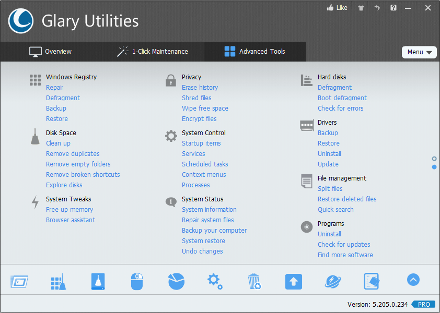
Task: Open Boot defragment link
Action: point(342,98)
